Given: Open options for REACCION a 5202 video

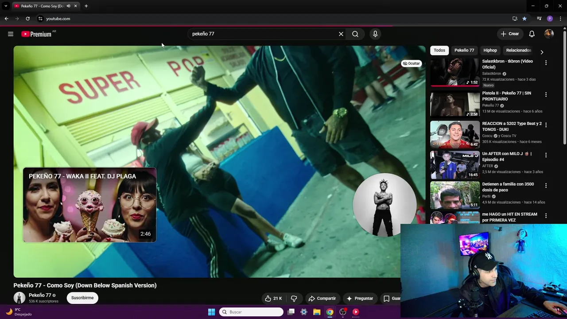Looking at the screenshot, I should coord(546,125).
